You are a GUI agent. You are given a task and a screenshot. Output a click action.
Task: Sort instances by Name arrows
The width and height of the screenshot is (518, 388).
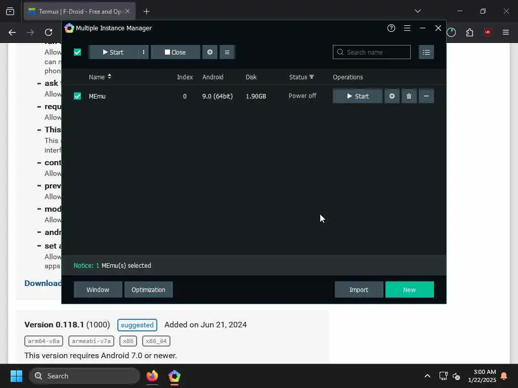click(109, 77)
